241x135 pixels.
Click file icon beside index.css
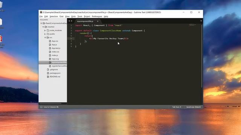[x=50, y=52]
